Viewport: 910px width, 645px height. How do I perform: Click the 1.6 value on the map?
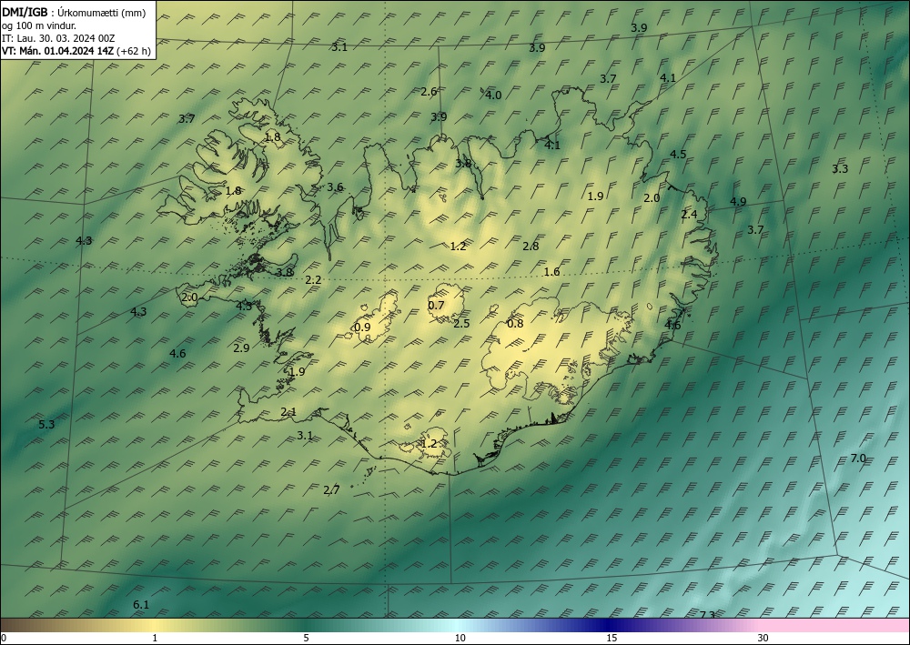tap(551, 272)
